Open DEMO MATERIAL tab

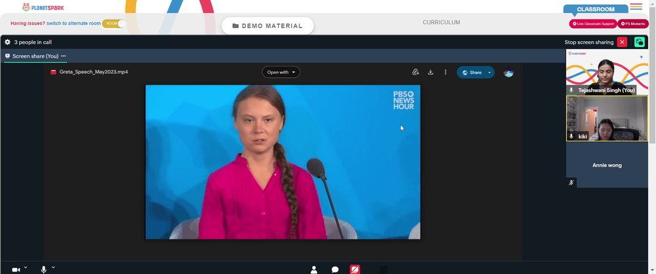pos(268,26)
